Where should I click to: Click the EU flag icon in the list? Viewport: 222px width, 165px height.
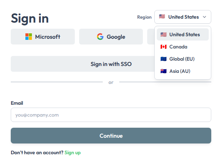(164, 59)
